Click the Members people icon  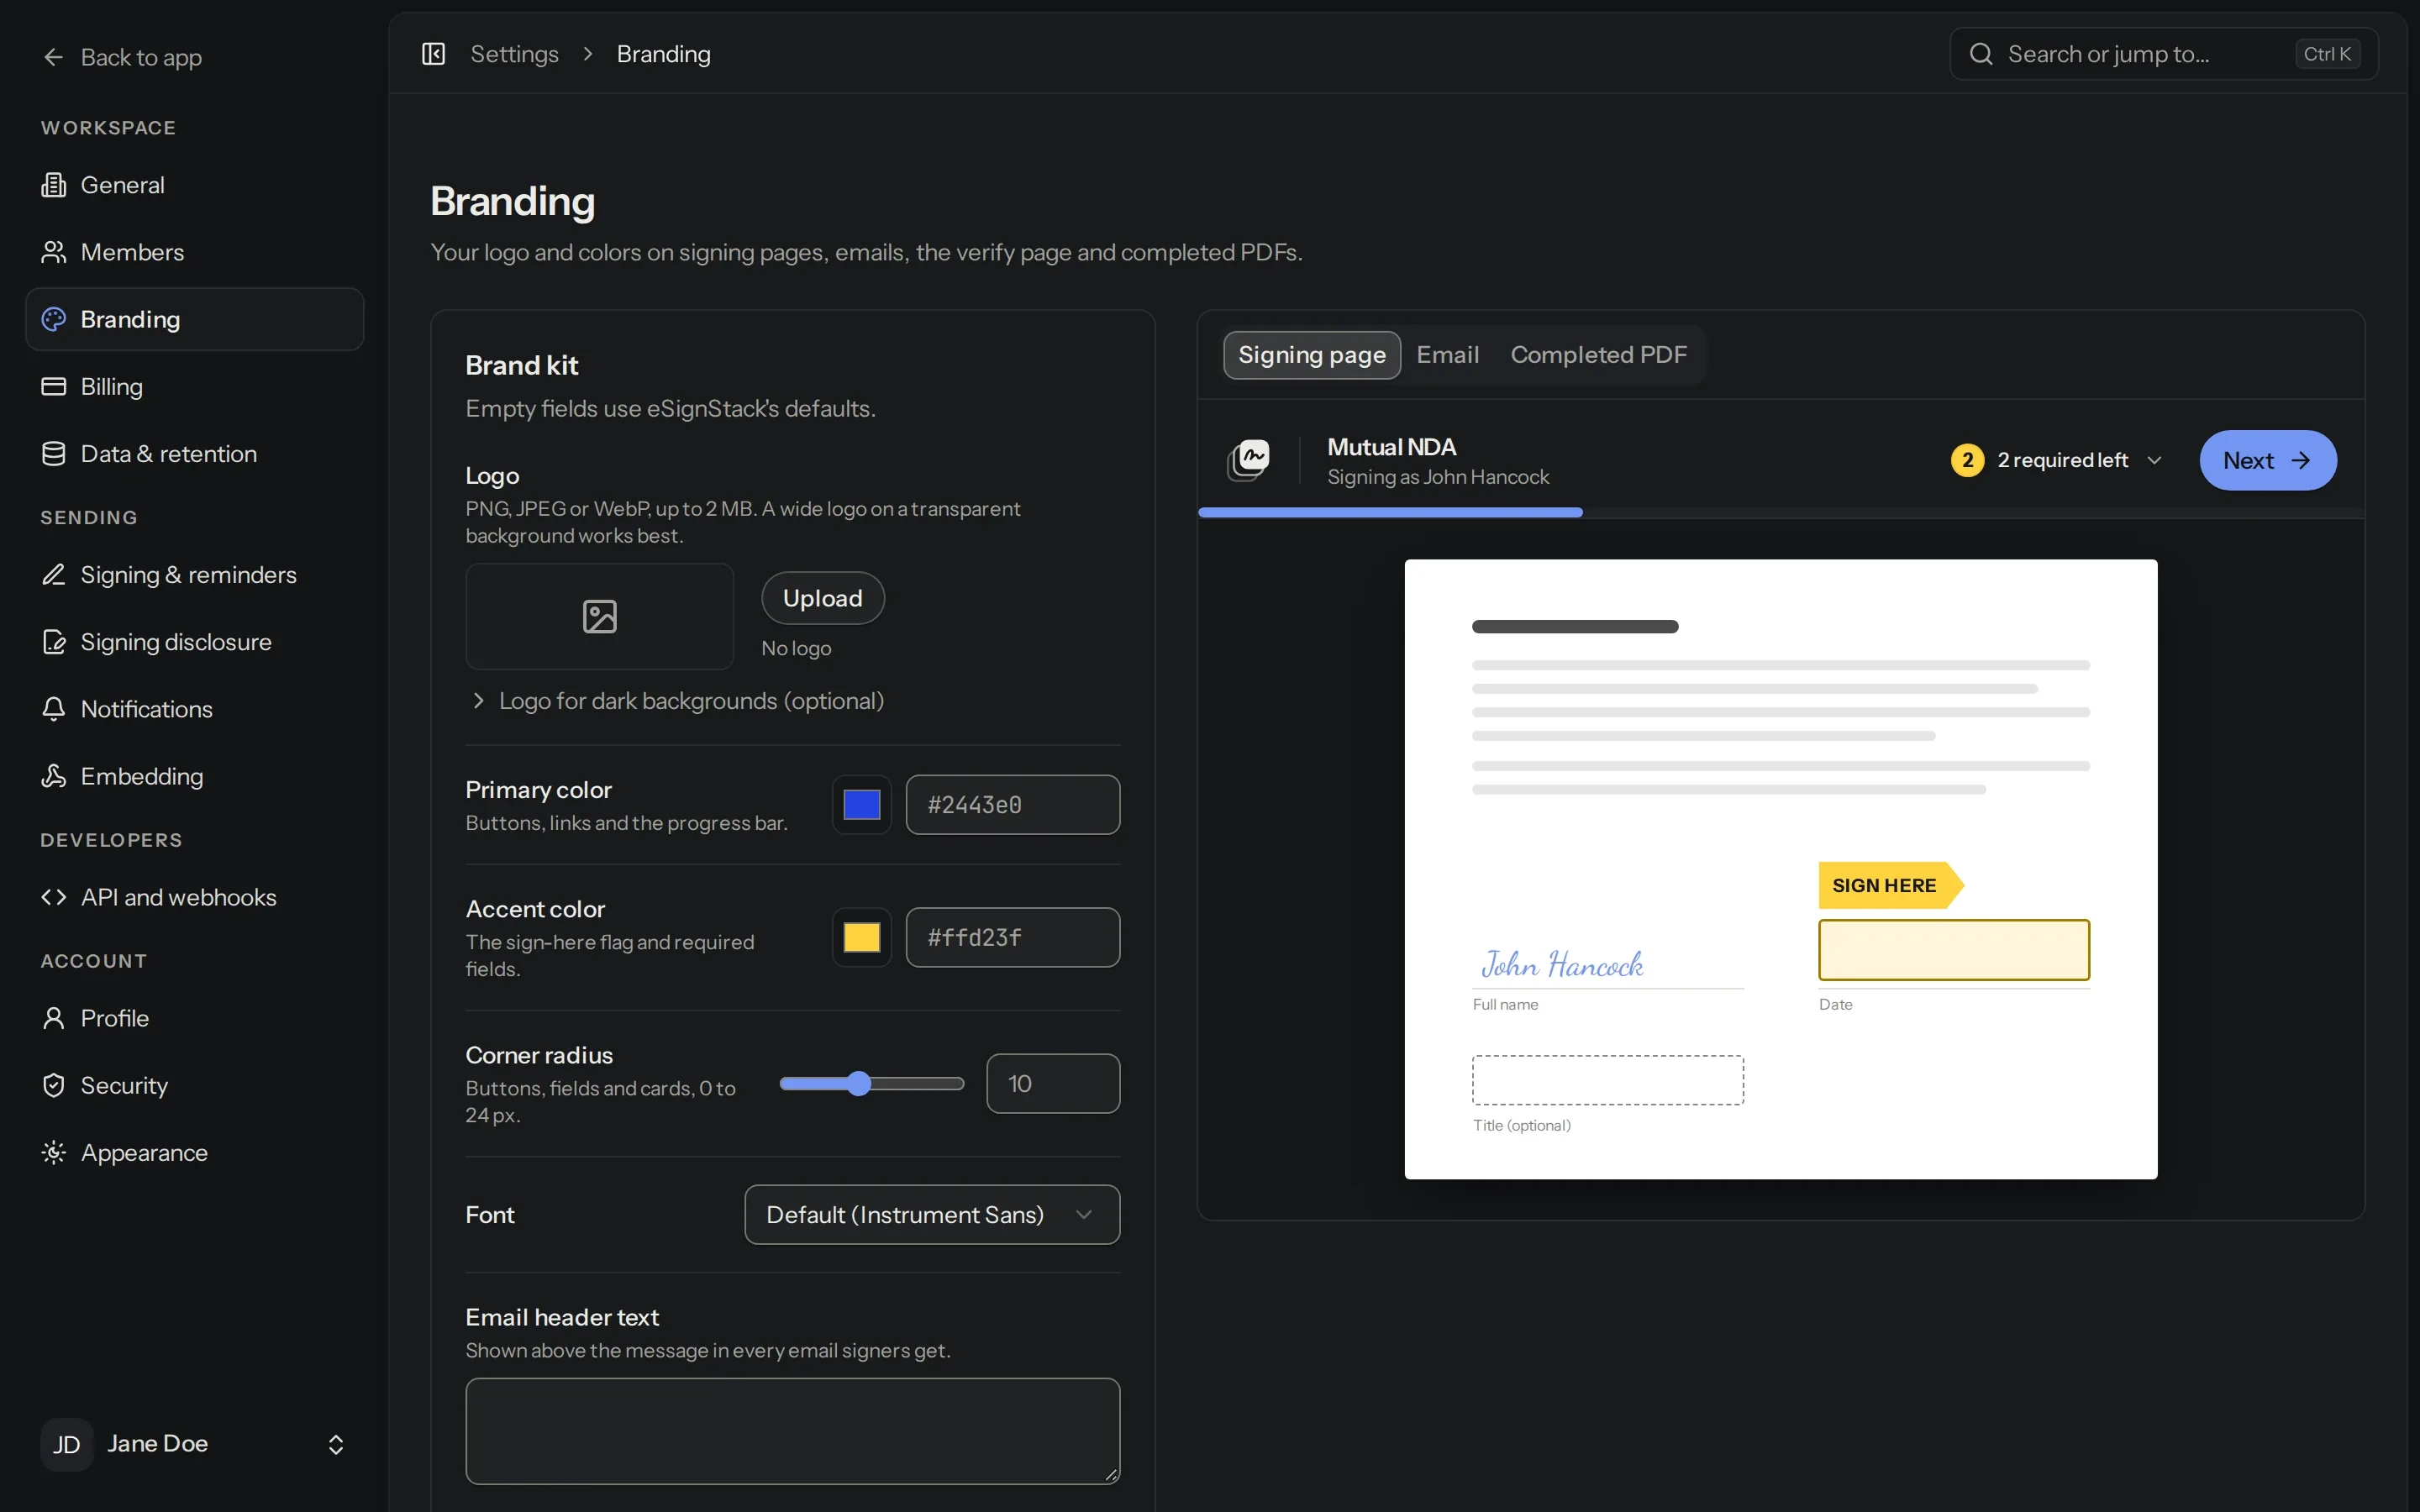tap(54, 252)
